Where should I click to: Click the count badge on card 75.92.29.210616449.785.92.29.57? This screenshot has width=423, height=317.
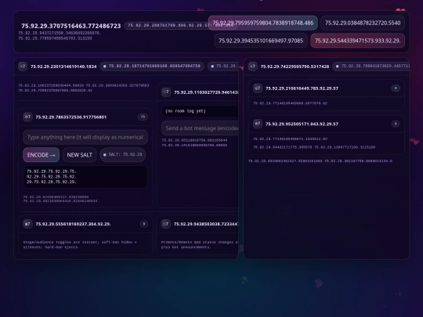pyautogui.click(x=396, y=88)
